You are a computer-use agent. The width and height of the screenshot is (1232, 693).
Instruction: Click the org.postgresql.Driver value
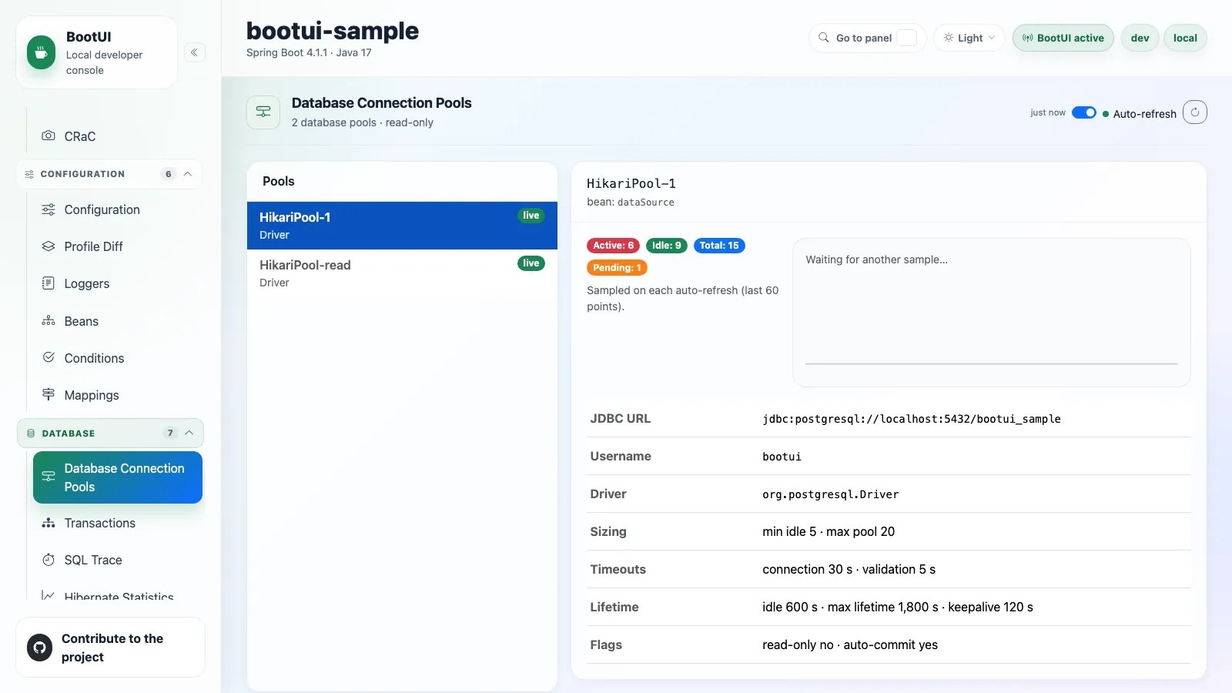pos(831,494)
